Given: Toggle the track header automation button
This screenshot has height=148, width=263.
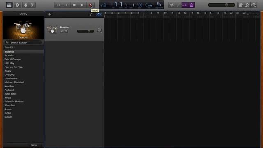Looking at the screenshot, I should tap(91, 14).
